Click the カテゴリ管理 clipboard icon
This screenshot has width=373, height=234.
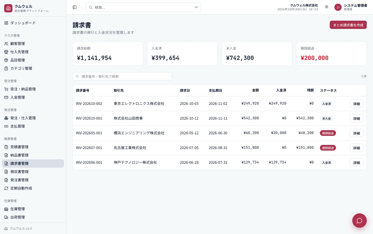pos(6,68)
